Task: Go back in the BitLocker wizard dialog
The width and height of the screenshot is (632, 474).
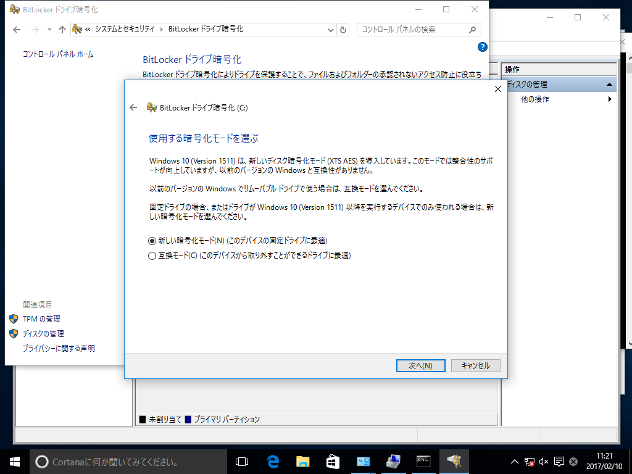Action: point(133,107)
